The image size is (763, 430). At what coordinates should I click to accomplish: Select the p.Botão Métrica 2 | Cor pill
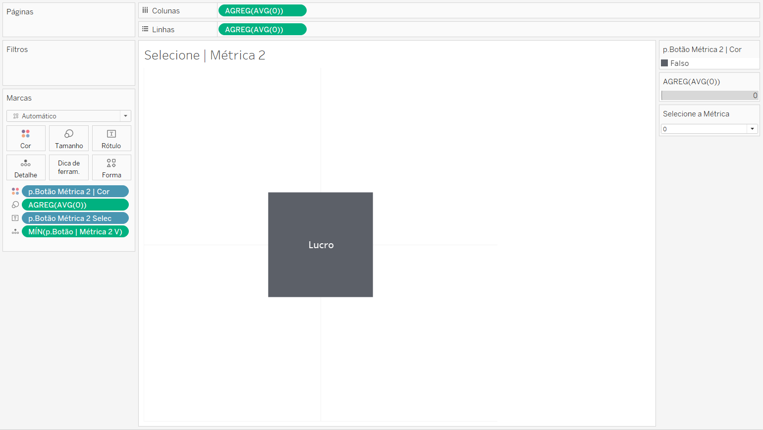coord(75,191)
